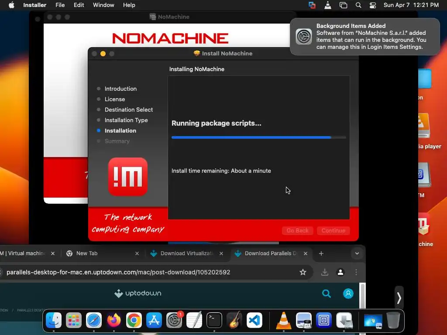Open Google Chrome in the Dock

tap(134, 320)
